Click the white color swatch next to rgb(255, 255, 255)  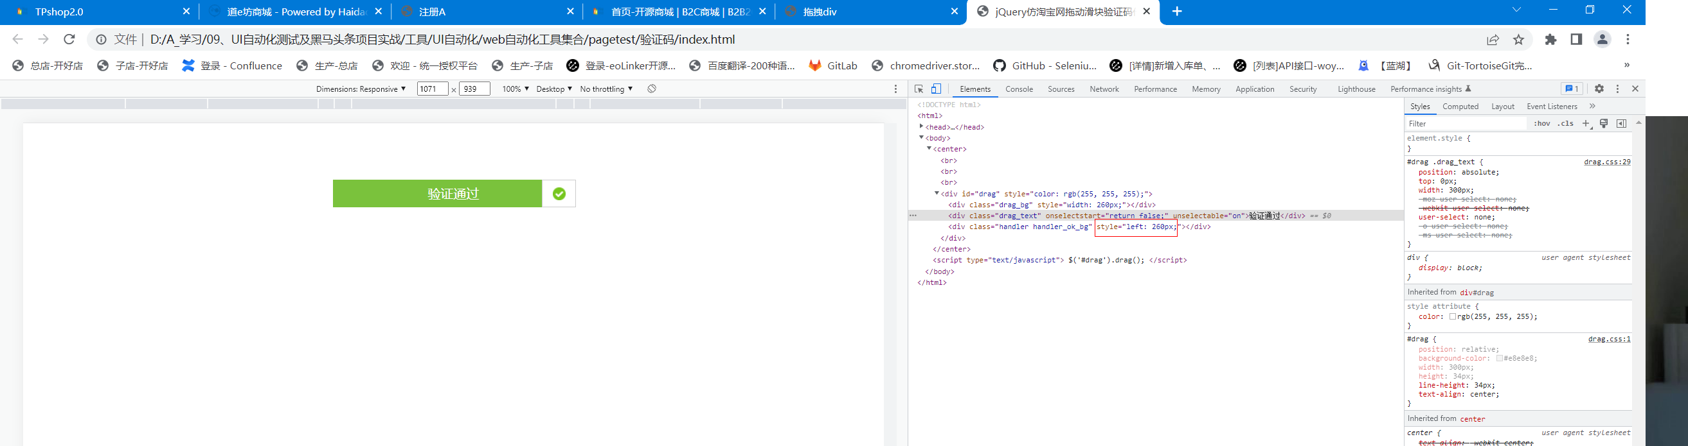(1453, 316)
